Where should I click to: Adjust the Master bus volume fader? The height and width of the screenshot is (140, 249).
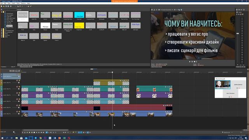coord(238,33)
